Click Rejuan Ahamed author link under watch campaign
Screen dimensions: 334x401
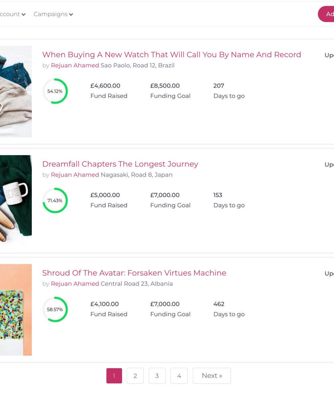(x=75, y=65)
